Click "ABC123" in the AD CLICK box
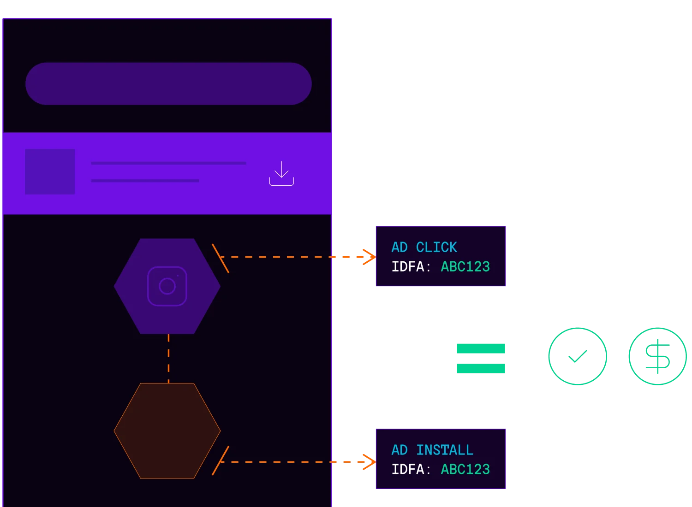Viewport: 692px width, 507px height. [465, 267]
